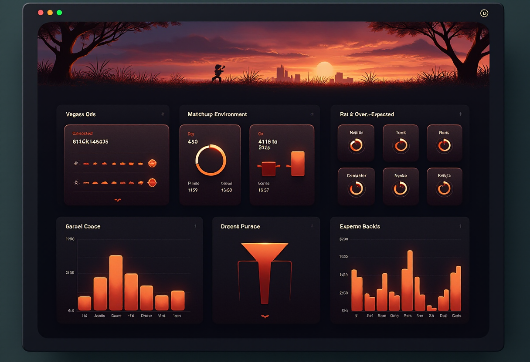The height and width of the screenshot is (362, 530).
Task: Expand the Garael Caace panel plus icon
Action: point(195,226)
